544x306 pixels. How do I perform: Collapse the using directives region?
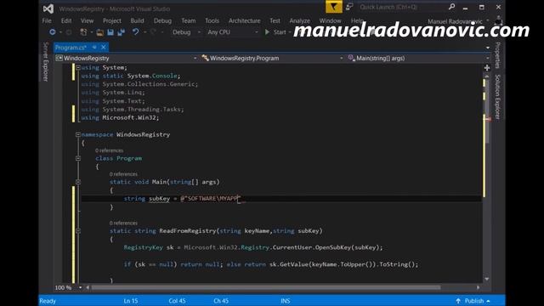point(78,68)
